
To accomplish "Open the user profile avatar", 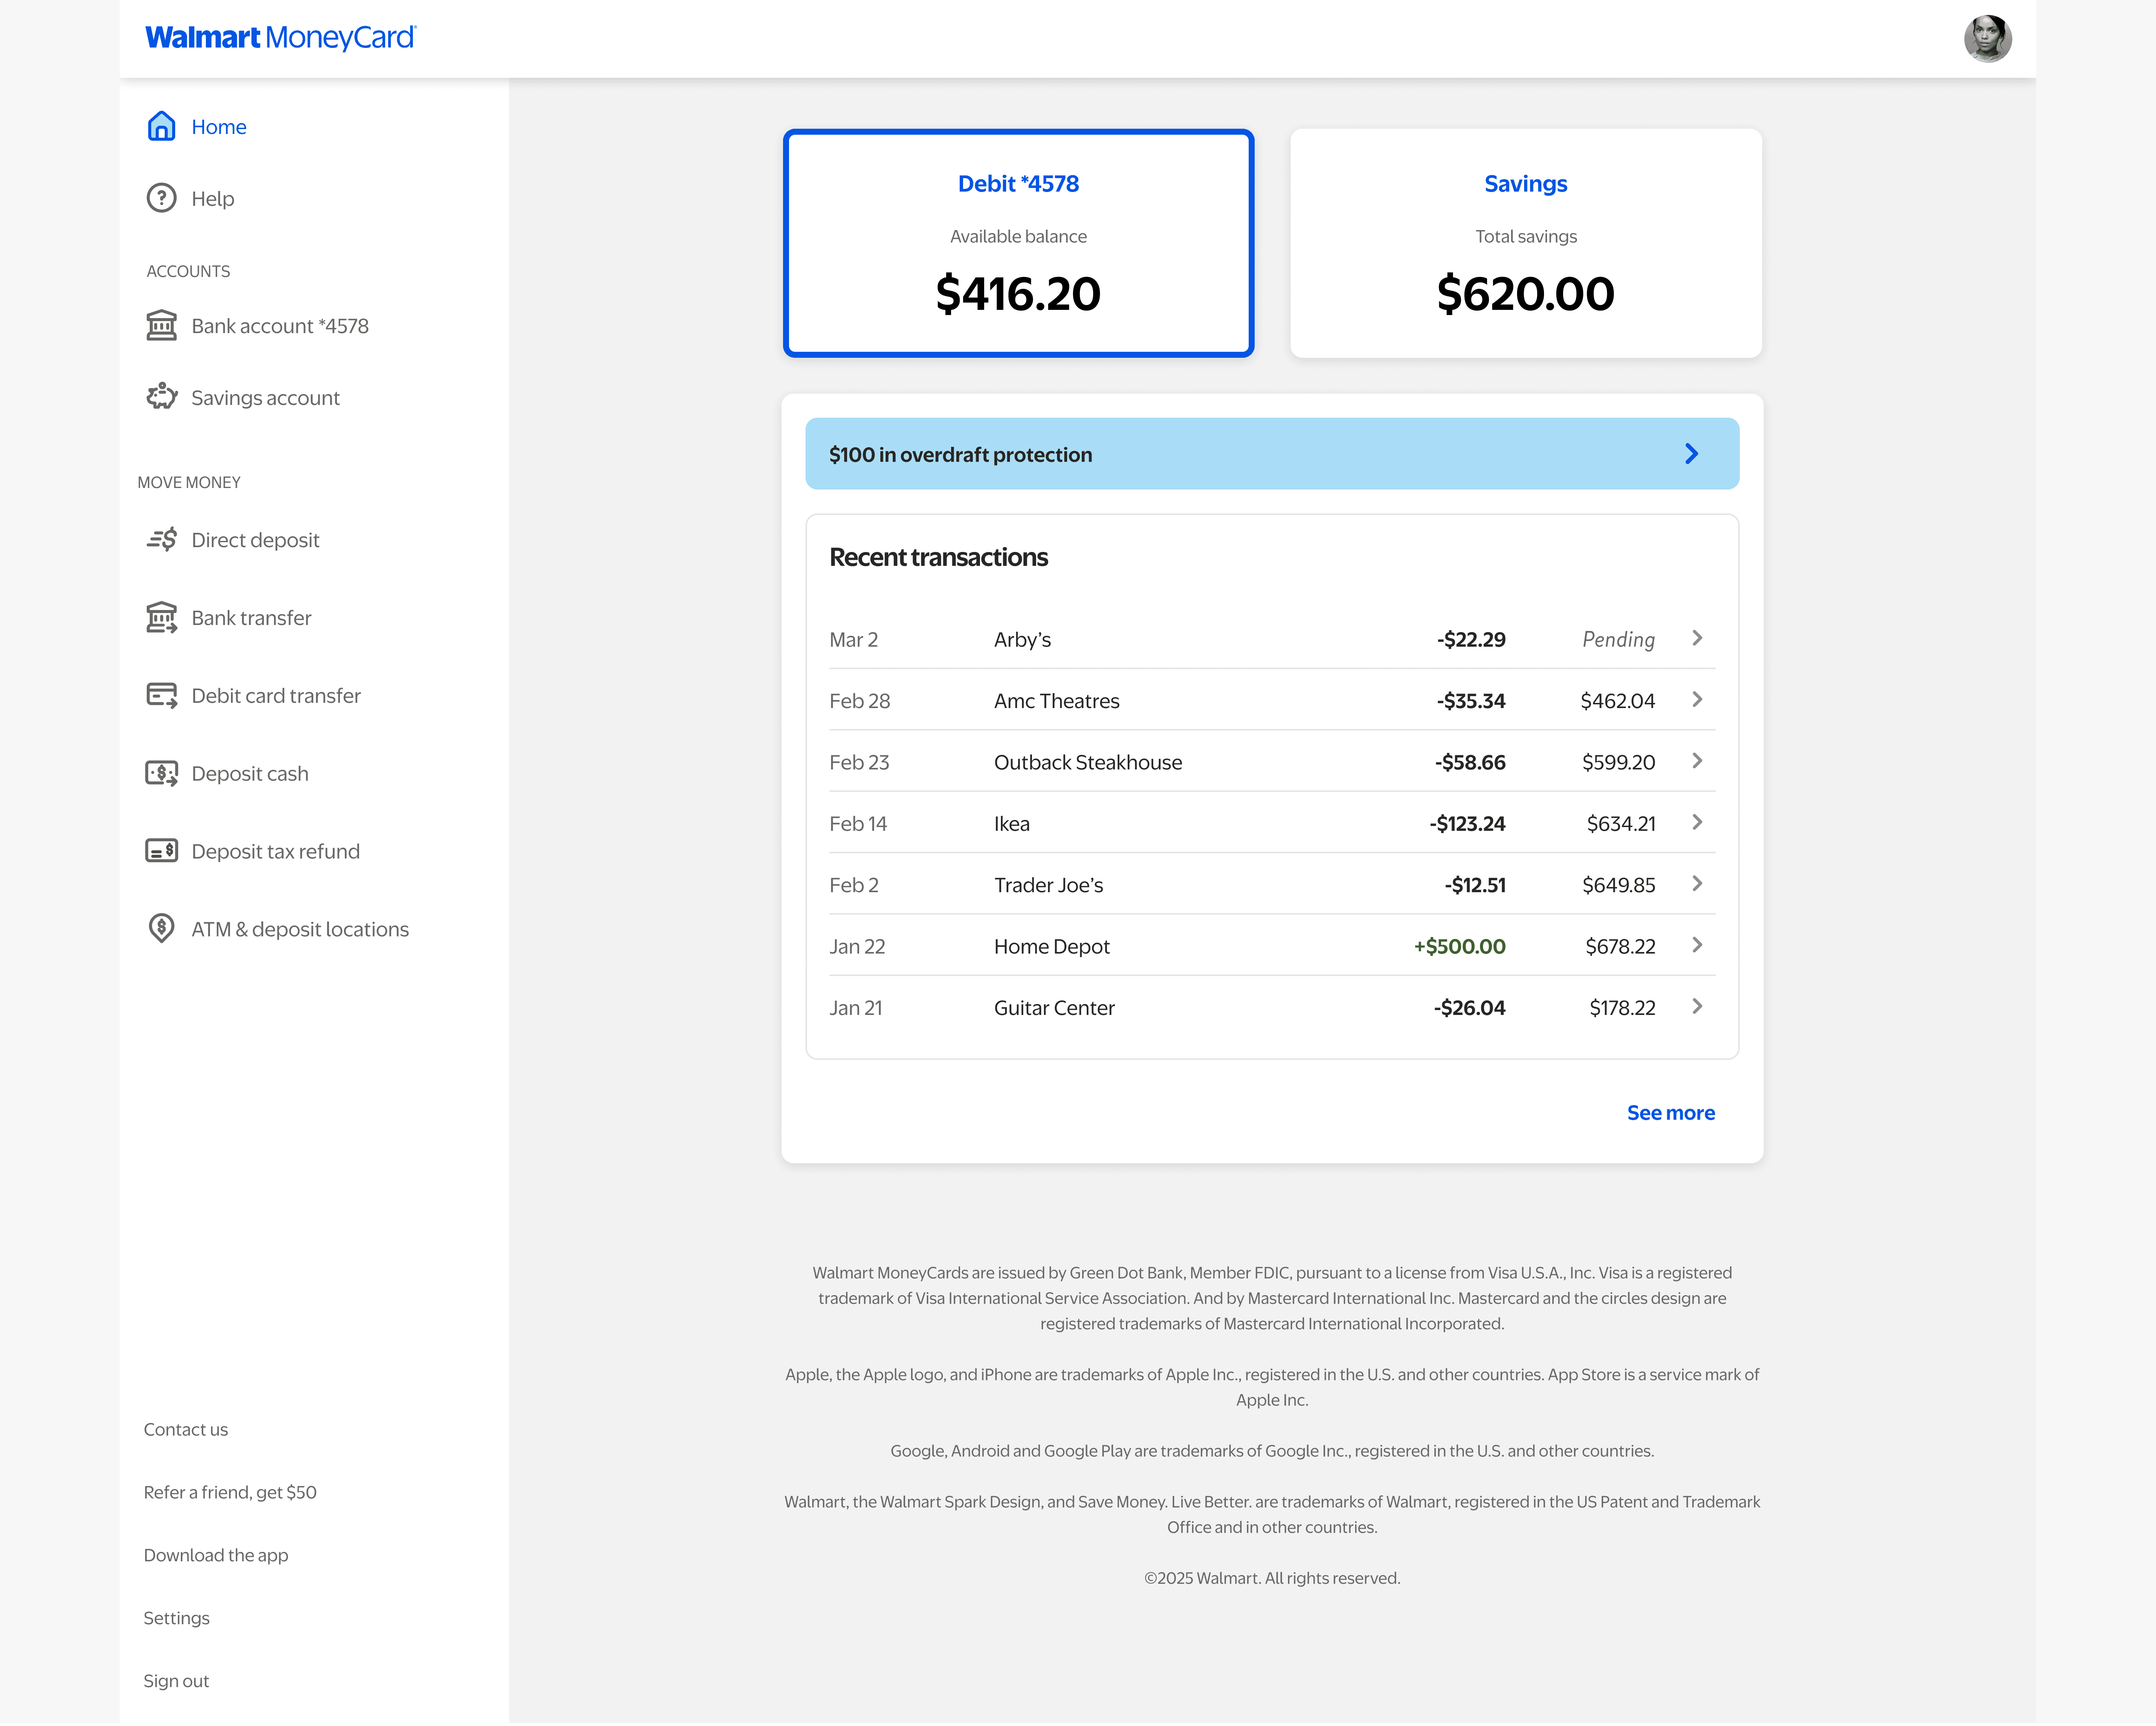I will (x=1986, y=39).
